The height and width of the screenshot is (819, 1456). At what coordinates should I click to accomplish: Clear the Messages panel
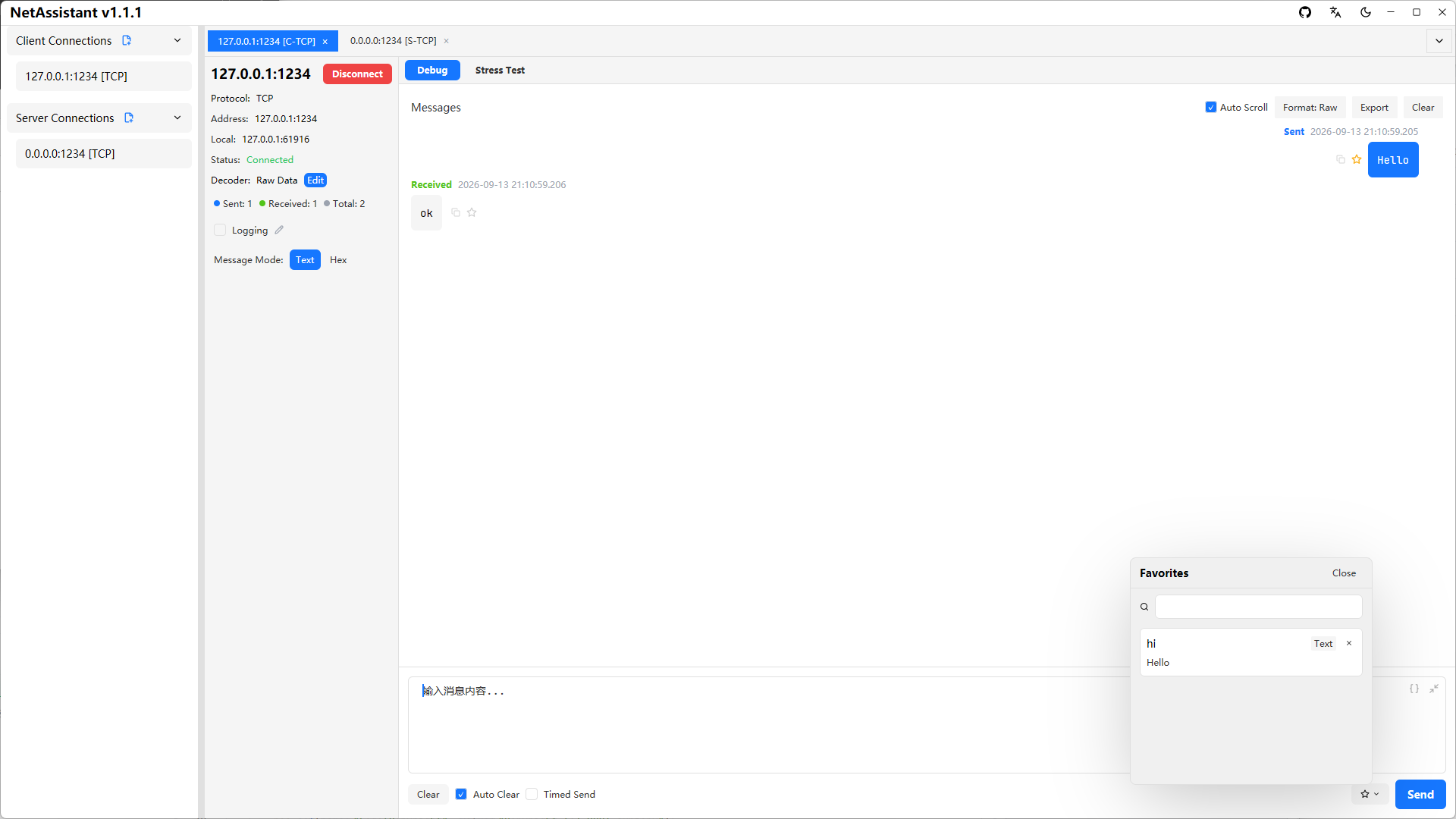[1423, 107]
